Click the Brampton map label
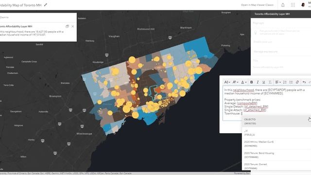The image size is (311, 175). pos(55,96)
